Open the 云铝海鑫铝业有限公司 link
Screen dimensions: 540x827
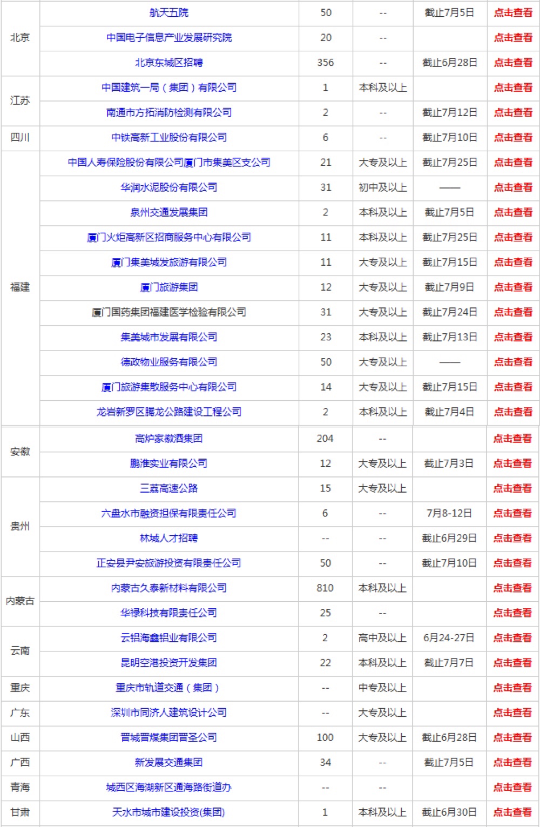(169, 637)
